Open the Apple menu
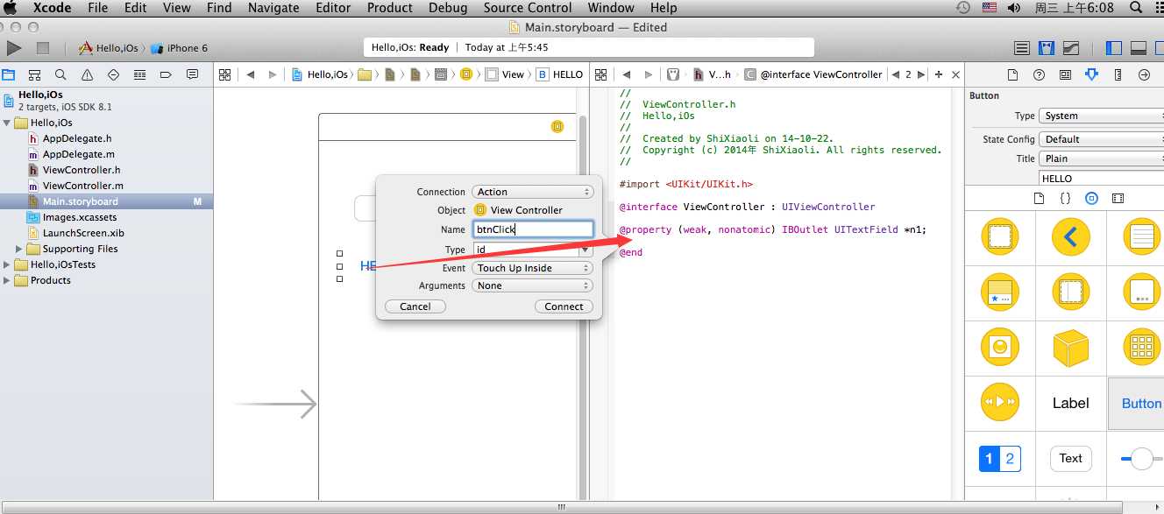Screen dimensions: 1164x514 pyautogui.click(x=11, y=8)
